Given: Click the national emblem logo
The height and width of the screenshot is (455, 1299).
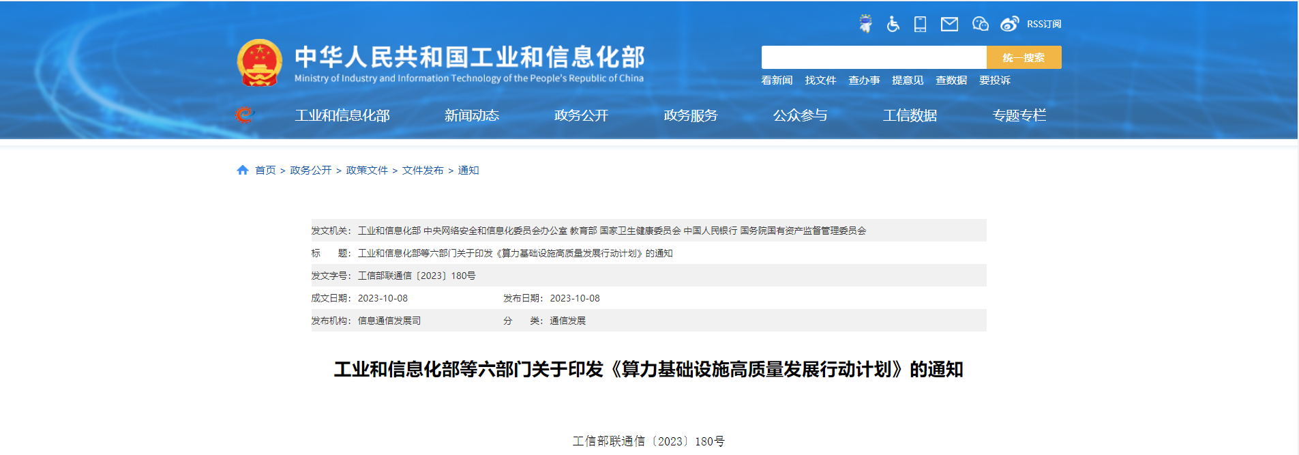Looking at the screenshot, I should pos(260,63).
